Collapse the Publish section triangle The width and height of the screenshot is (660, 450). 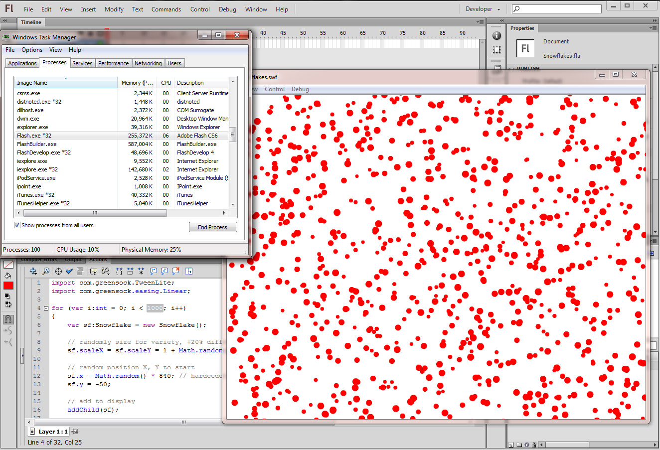point(512,69)
